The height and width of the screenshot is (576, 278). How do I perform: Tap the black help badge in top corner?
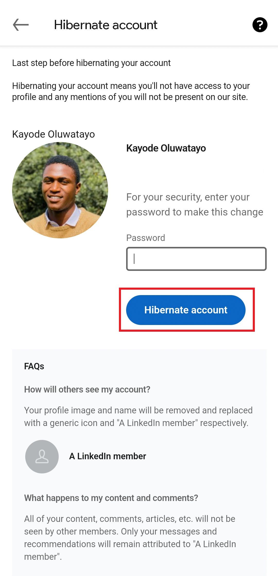click(x=261, y=25)
